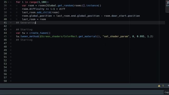Click the "## Generating" comment on line 41
Image resolution: width=169 pixels, height=95 pixels.
point(26,23)
